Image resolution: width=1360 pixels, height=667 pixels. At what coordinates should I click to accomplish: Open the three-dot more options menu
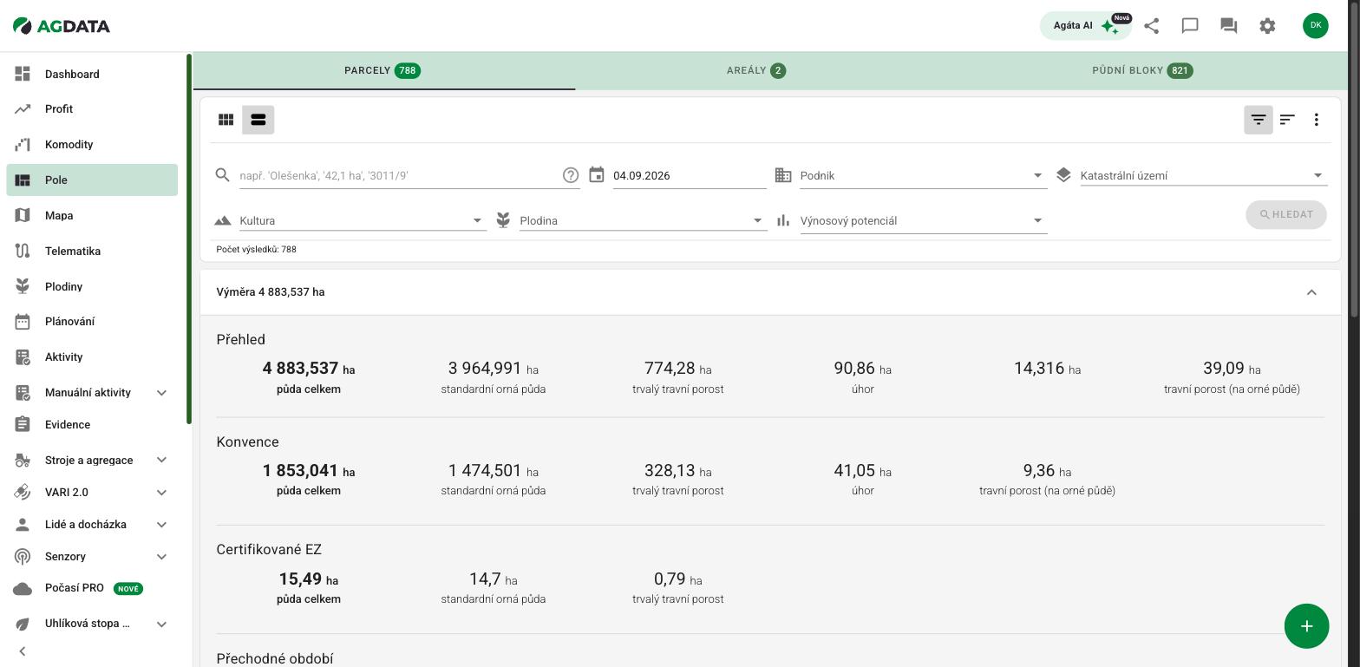(x=1317, y=120)
